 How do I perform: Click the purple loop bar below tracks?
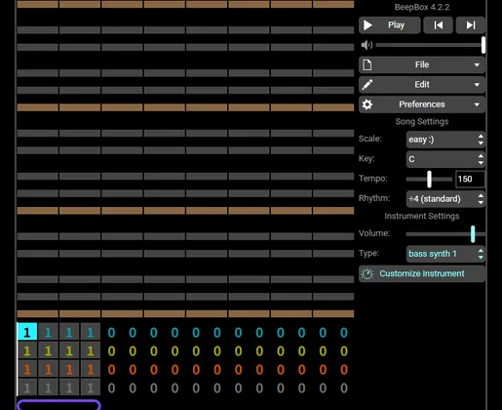[x=58, y=404]
